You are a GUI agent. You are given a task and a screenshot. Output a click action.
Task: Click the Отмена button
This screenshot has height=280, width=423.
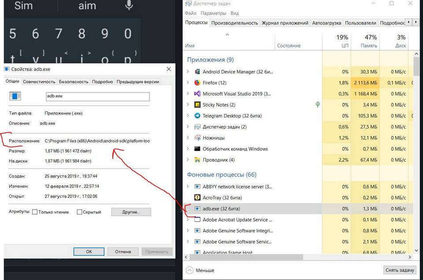click(x=123, y=252)
